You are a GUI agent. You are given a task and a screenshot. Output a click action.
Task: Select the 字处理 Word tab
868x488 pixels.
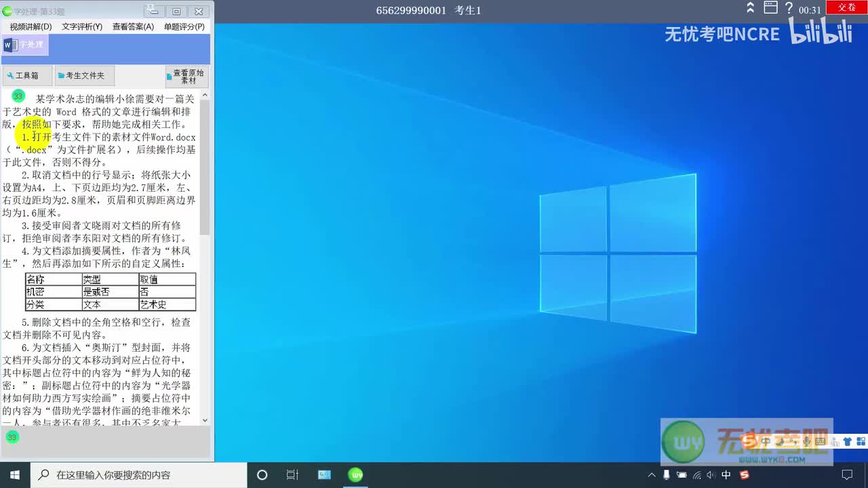24,45
